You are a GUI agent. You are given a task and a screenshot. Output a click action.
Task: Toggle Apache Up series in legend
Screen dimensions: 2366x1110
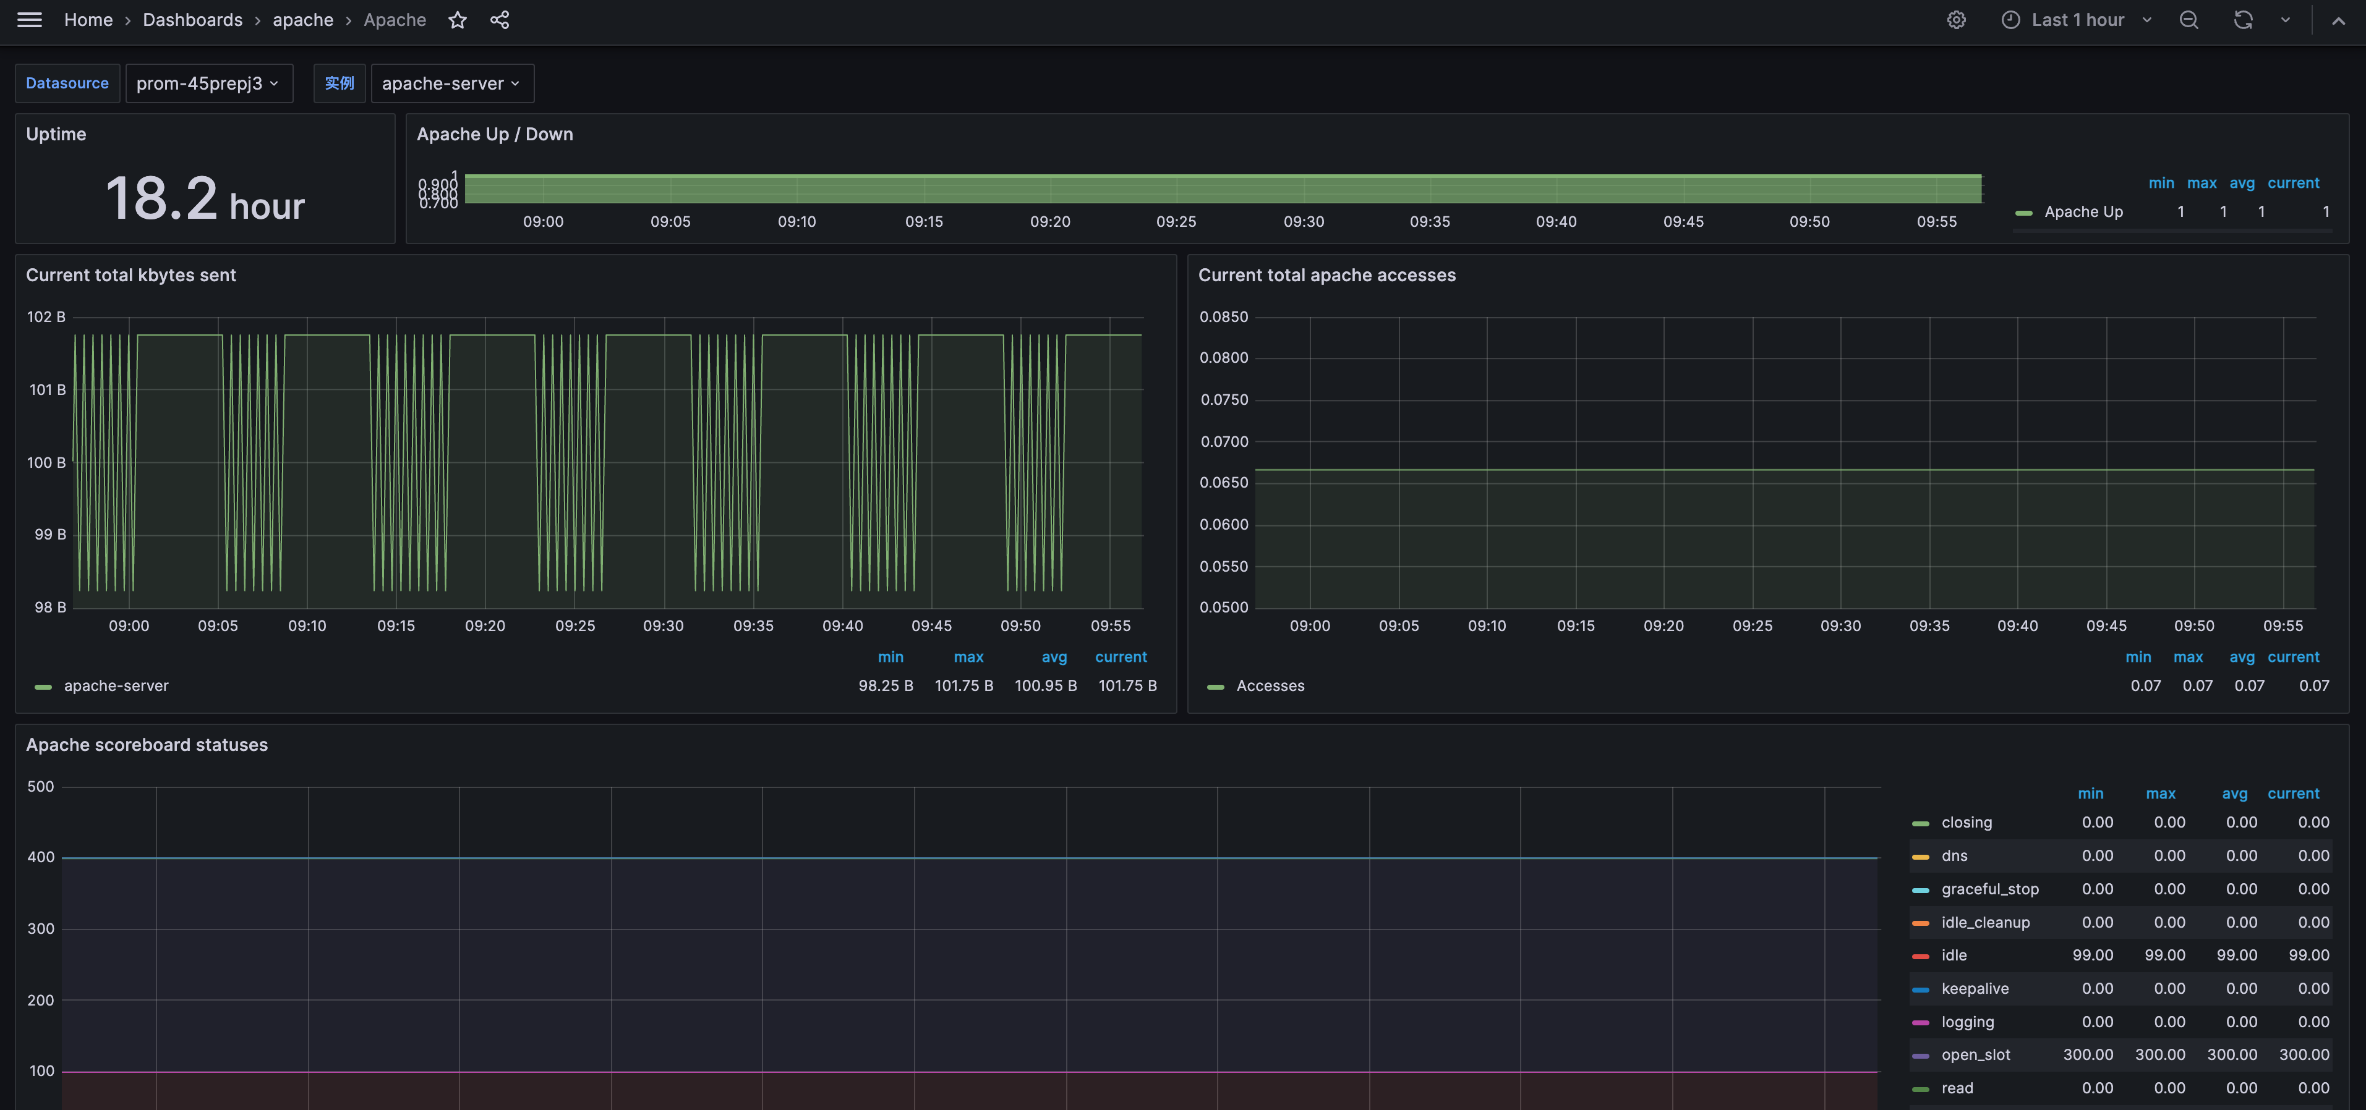pyautogui.click(x=2083, y=212)
